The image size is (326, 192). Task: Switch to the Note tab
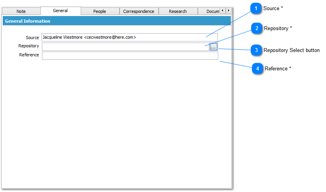coord(21,11)
